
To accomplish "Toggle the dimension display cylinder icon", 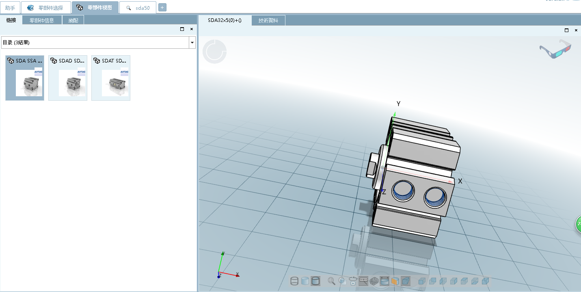I will [x=384, y=281].
